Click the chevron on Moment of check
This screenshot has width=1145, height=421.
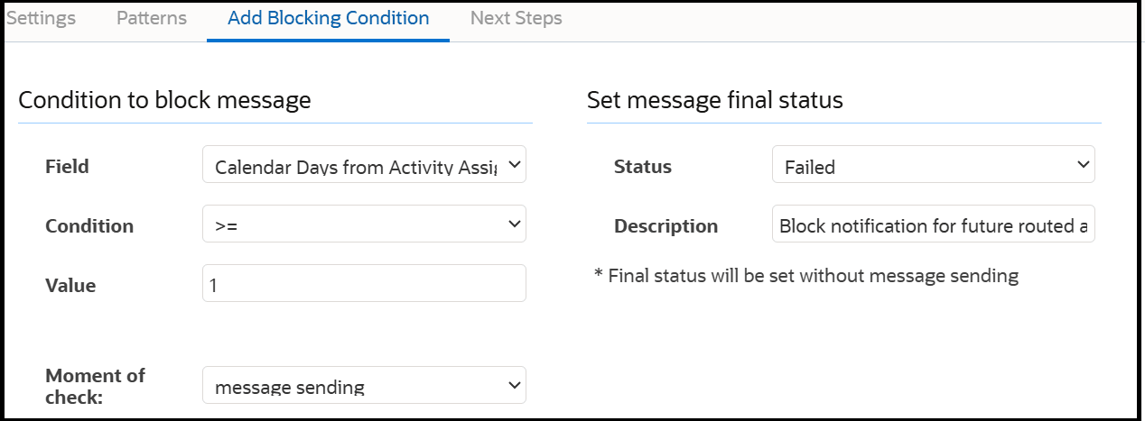[x=514, y=385]
